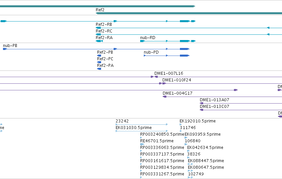This screenshot has width=282, height=179.
Task: Select the nub-RD transcript start exon
Action: click(142, 41)
